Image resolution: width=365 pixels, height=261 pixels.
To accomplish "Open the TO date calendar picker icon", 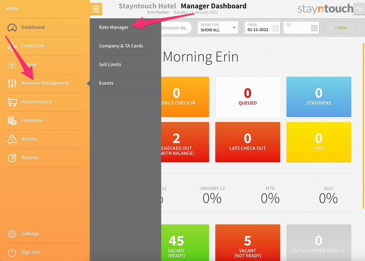I will pos(314,28).
